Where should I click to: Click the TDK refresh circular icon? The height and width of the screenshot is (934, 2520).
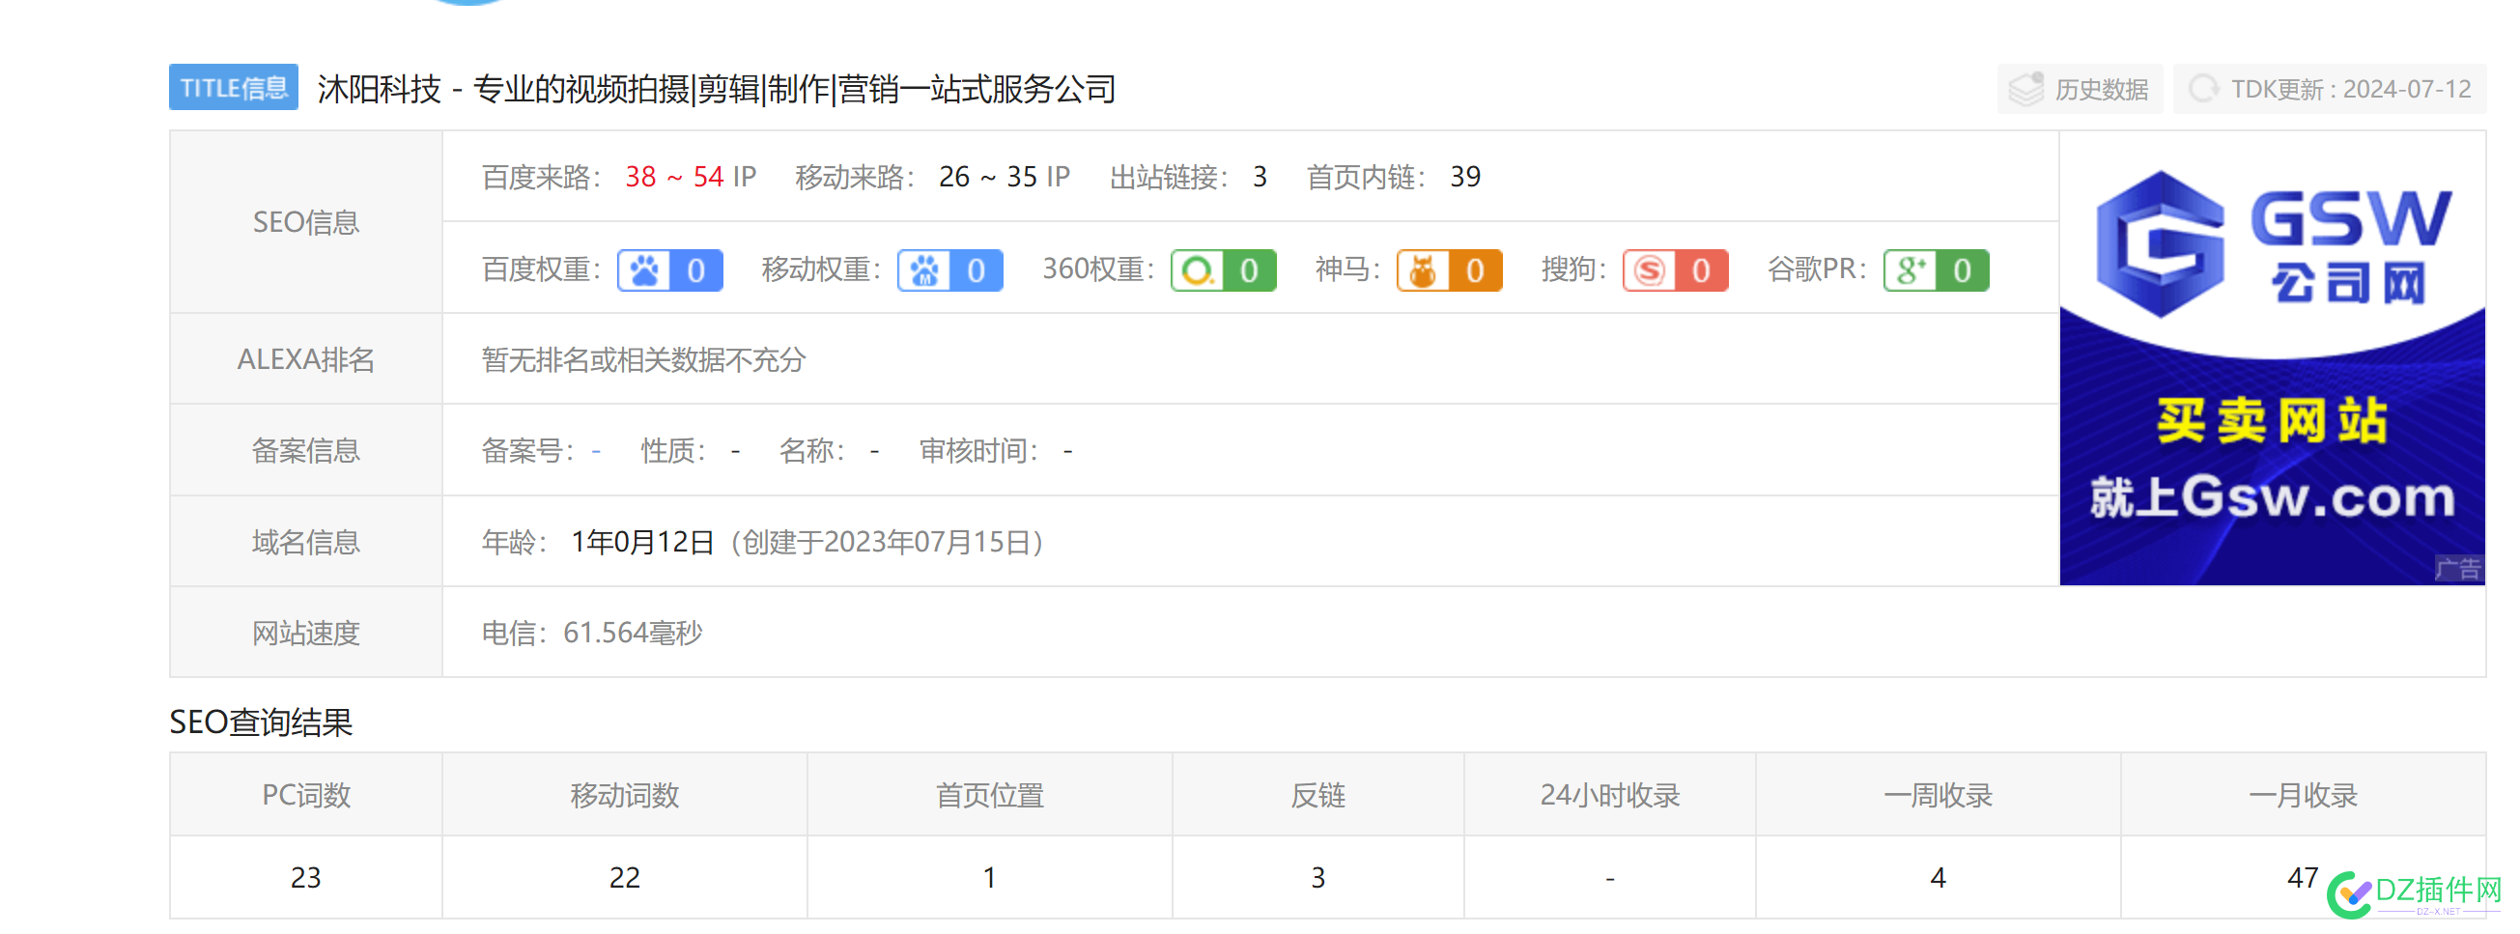coord(2204,89)
